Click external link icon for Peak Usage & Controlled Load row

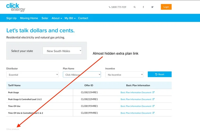click(153, 99)
